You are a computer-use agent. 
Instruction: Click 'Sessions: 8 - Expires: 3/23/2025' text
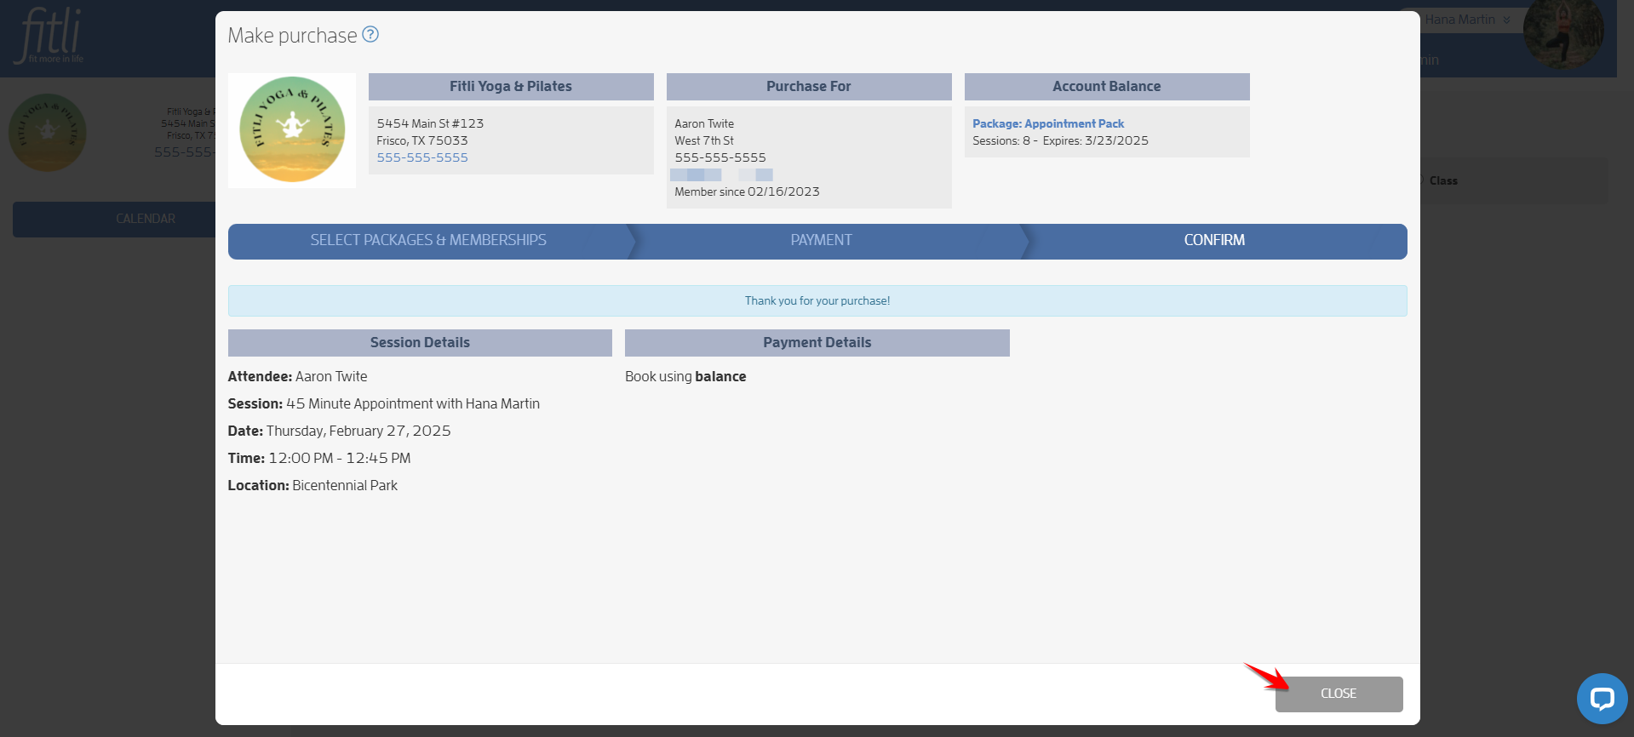(1060, 140)
